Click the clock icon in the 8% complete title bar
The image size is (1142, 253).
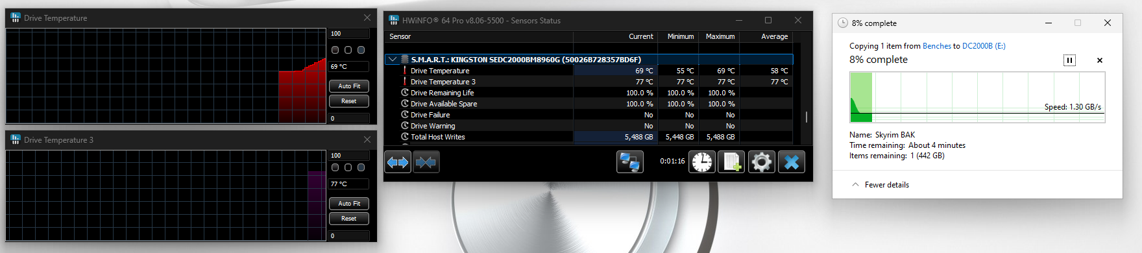[842, 23]
